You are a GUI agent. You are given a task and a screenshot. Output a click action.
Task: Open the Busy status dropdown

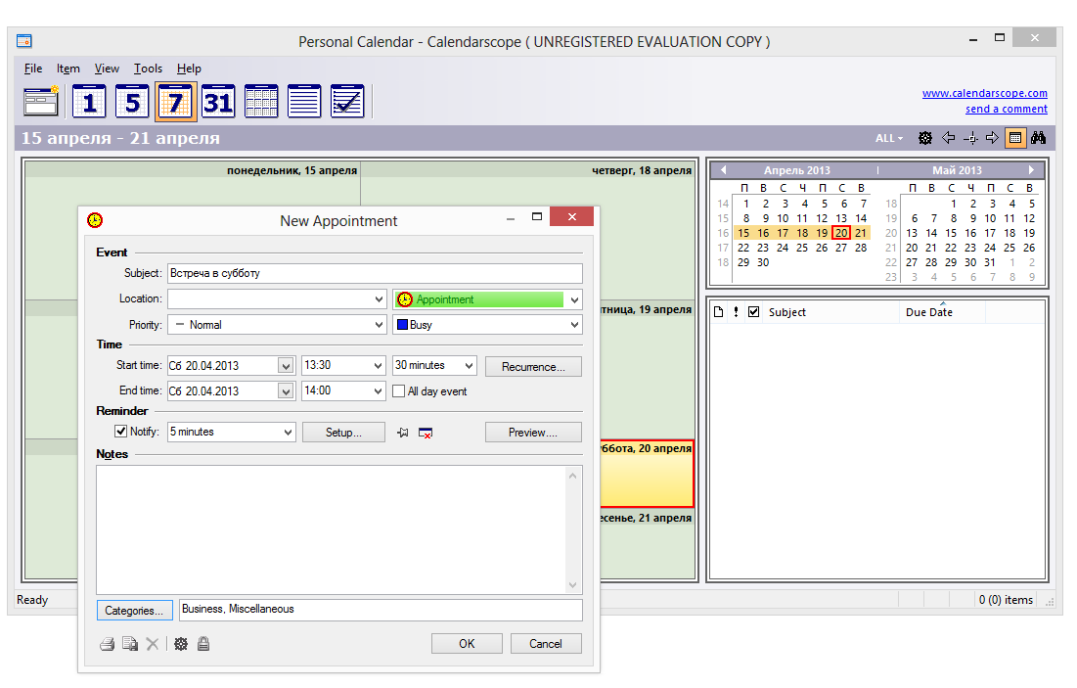pos(574,325)
